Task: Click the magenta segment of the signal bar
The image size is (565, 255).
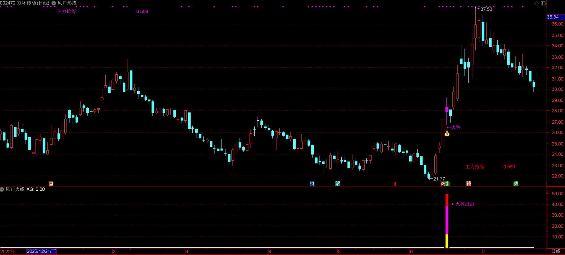Action: pos(447,220)
